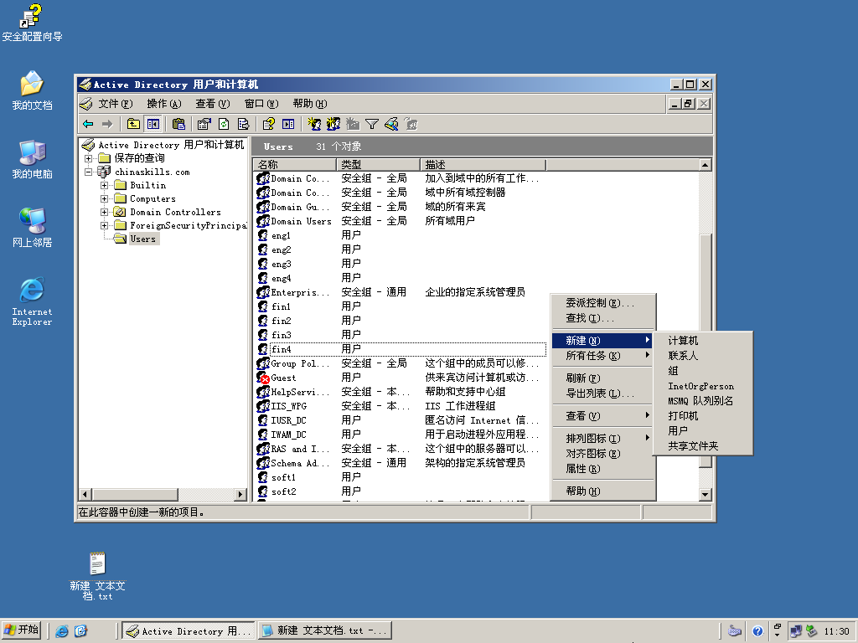Image resolution: width=858 pixels, height=643 pixels.
Task: Select the Guest user row
Action: 401,378
